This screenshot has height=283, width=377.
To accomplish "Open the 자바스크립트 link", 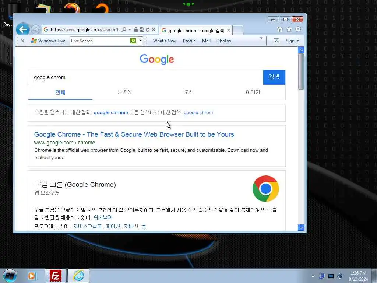I will point(88,226).
